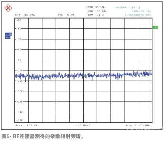Click the -60 y-axis label
The width and height of the screenshot is (164, 141).
point(19,29)
